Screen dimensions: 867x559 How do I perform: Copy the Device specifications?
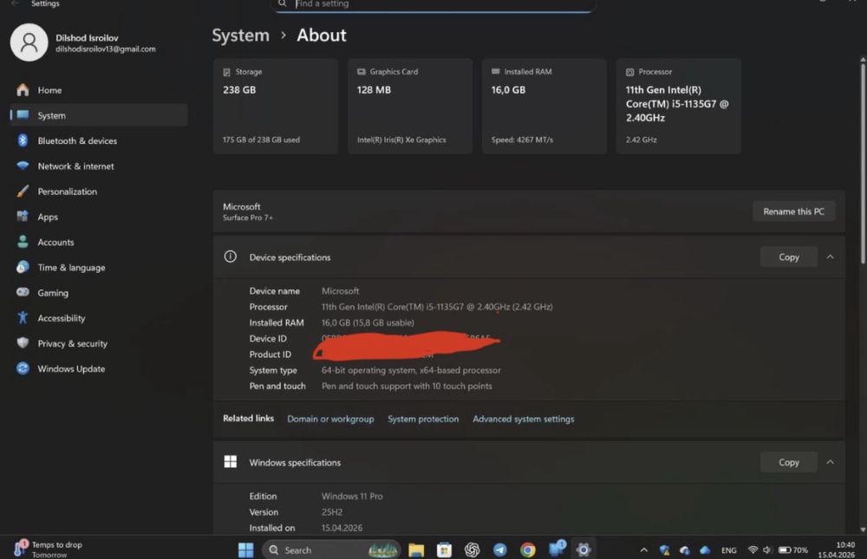click(788, 257)
